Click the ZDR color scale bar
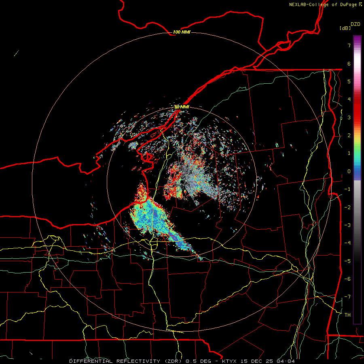This screenshot has height=364, width=364. point(357,180)
